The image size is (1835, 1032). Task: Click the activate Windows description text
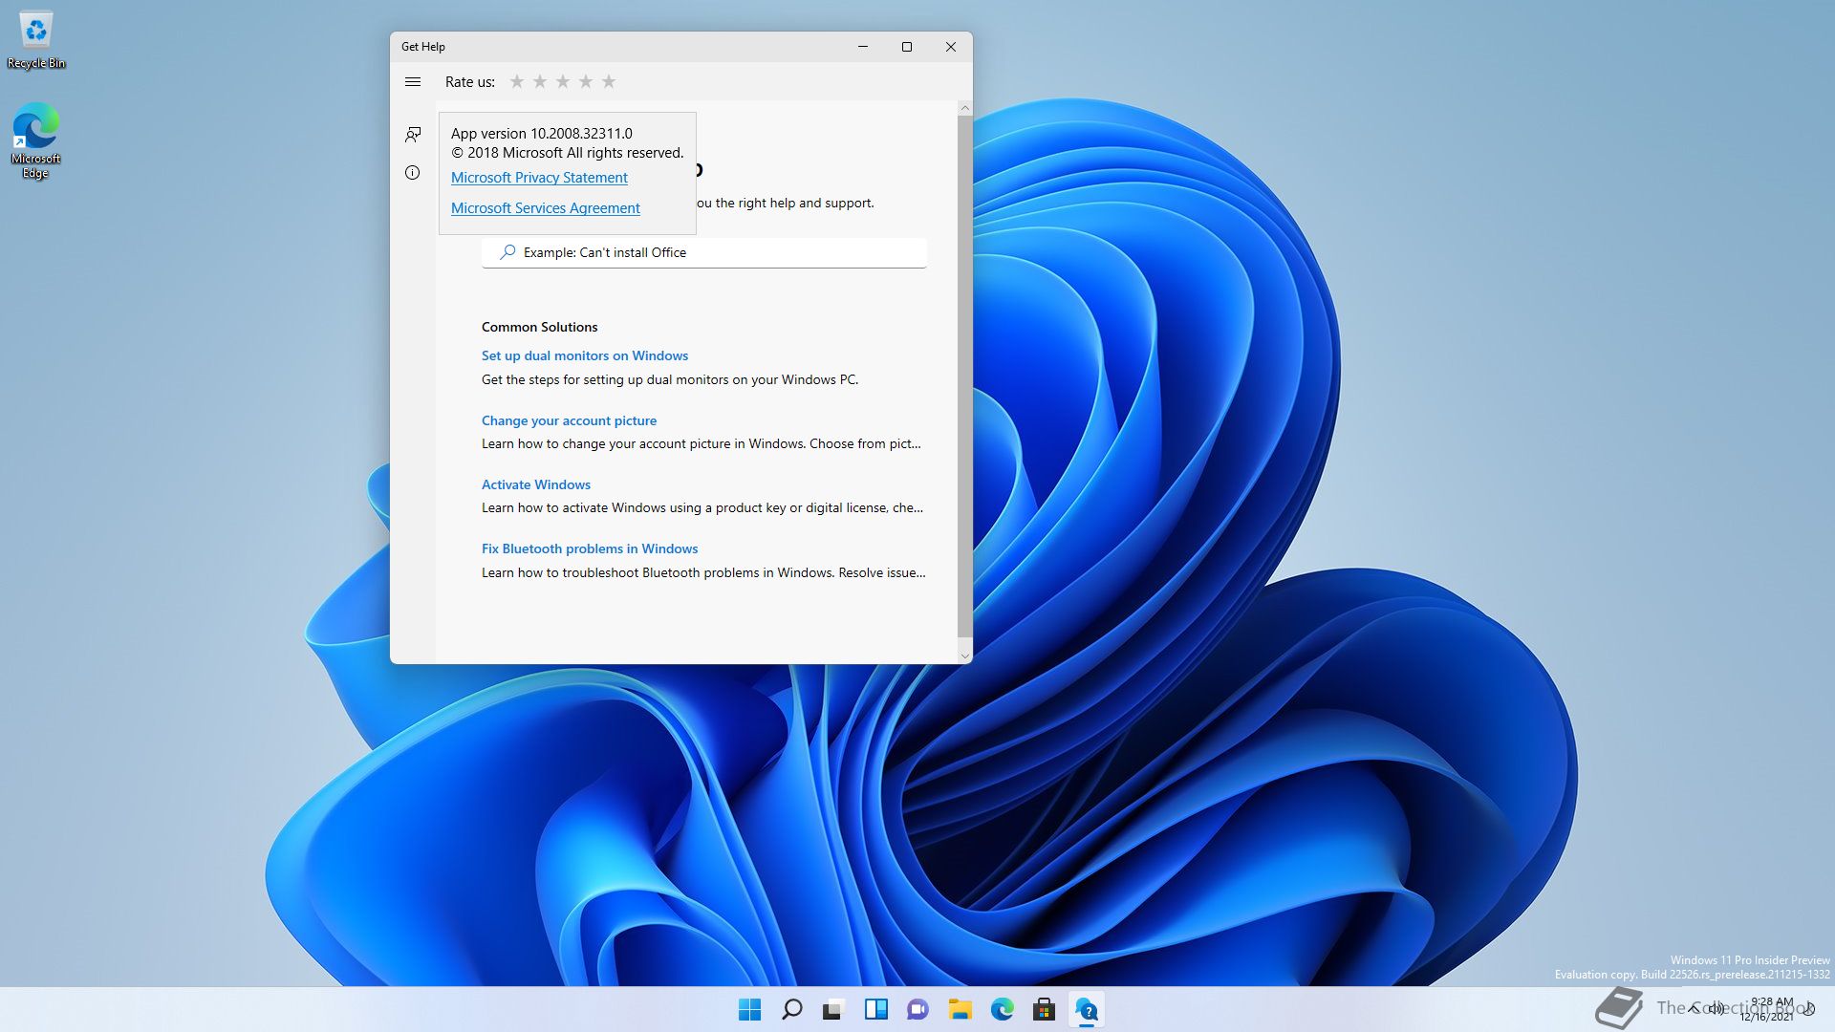click(x=702, y=507)
